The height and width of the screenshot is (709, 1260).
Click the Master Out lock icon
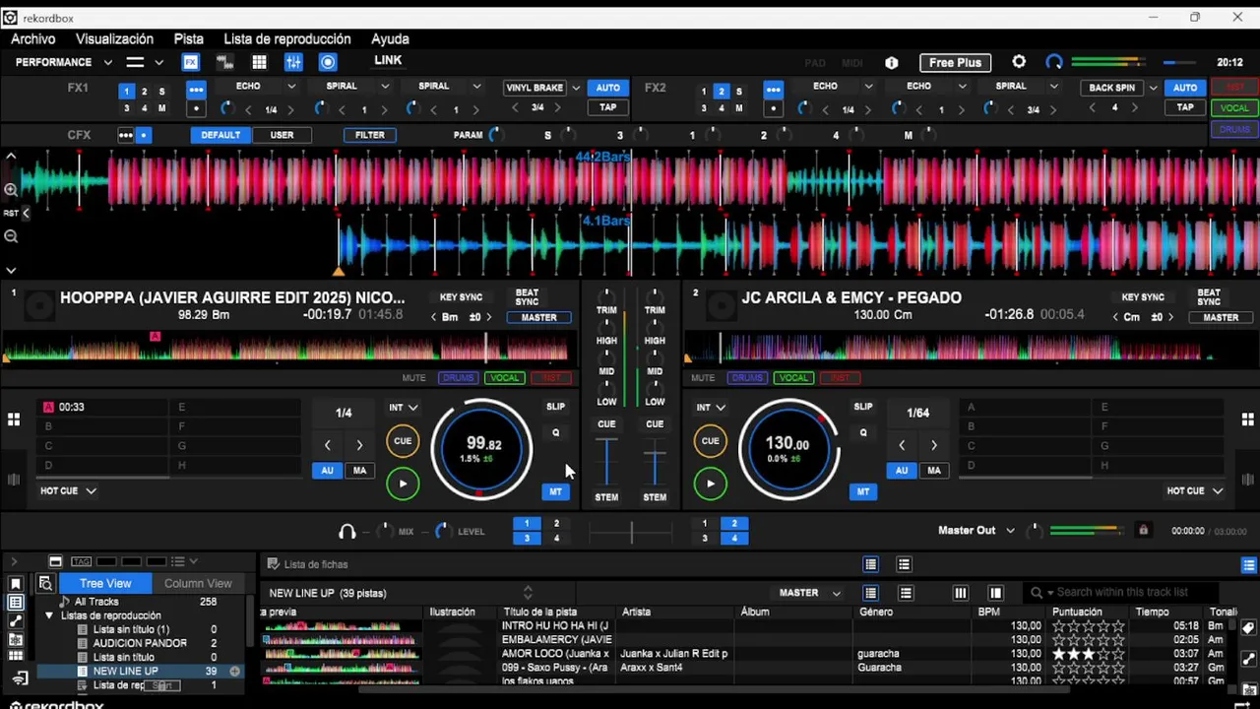point(1143,531)
